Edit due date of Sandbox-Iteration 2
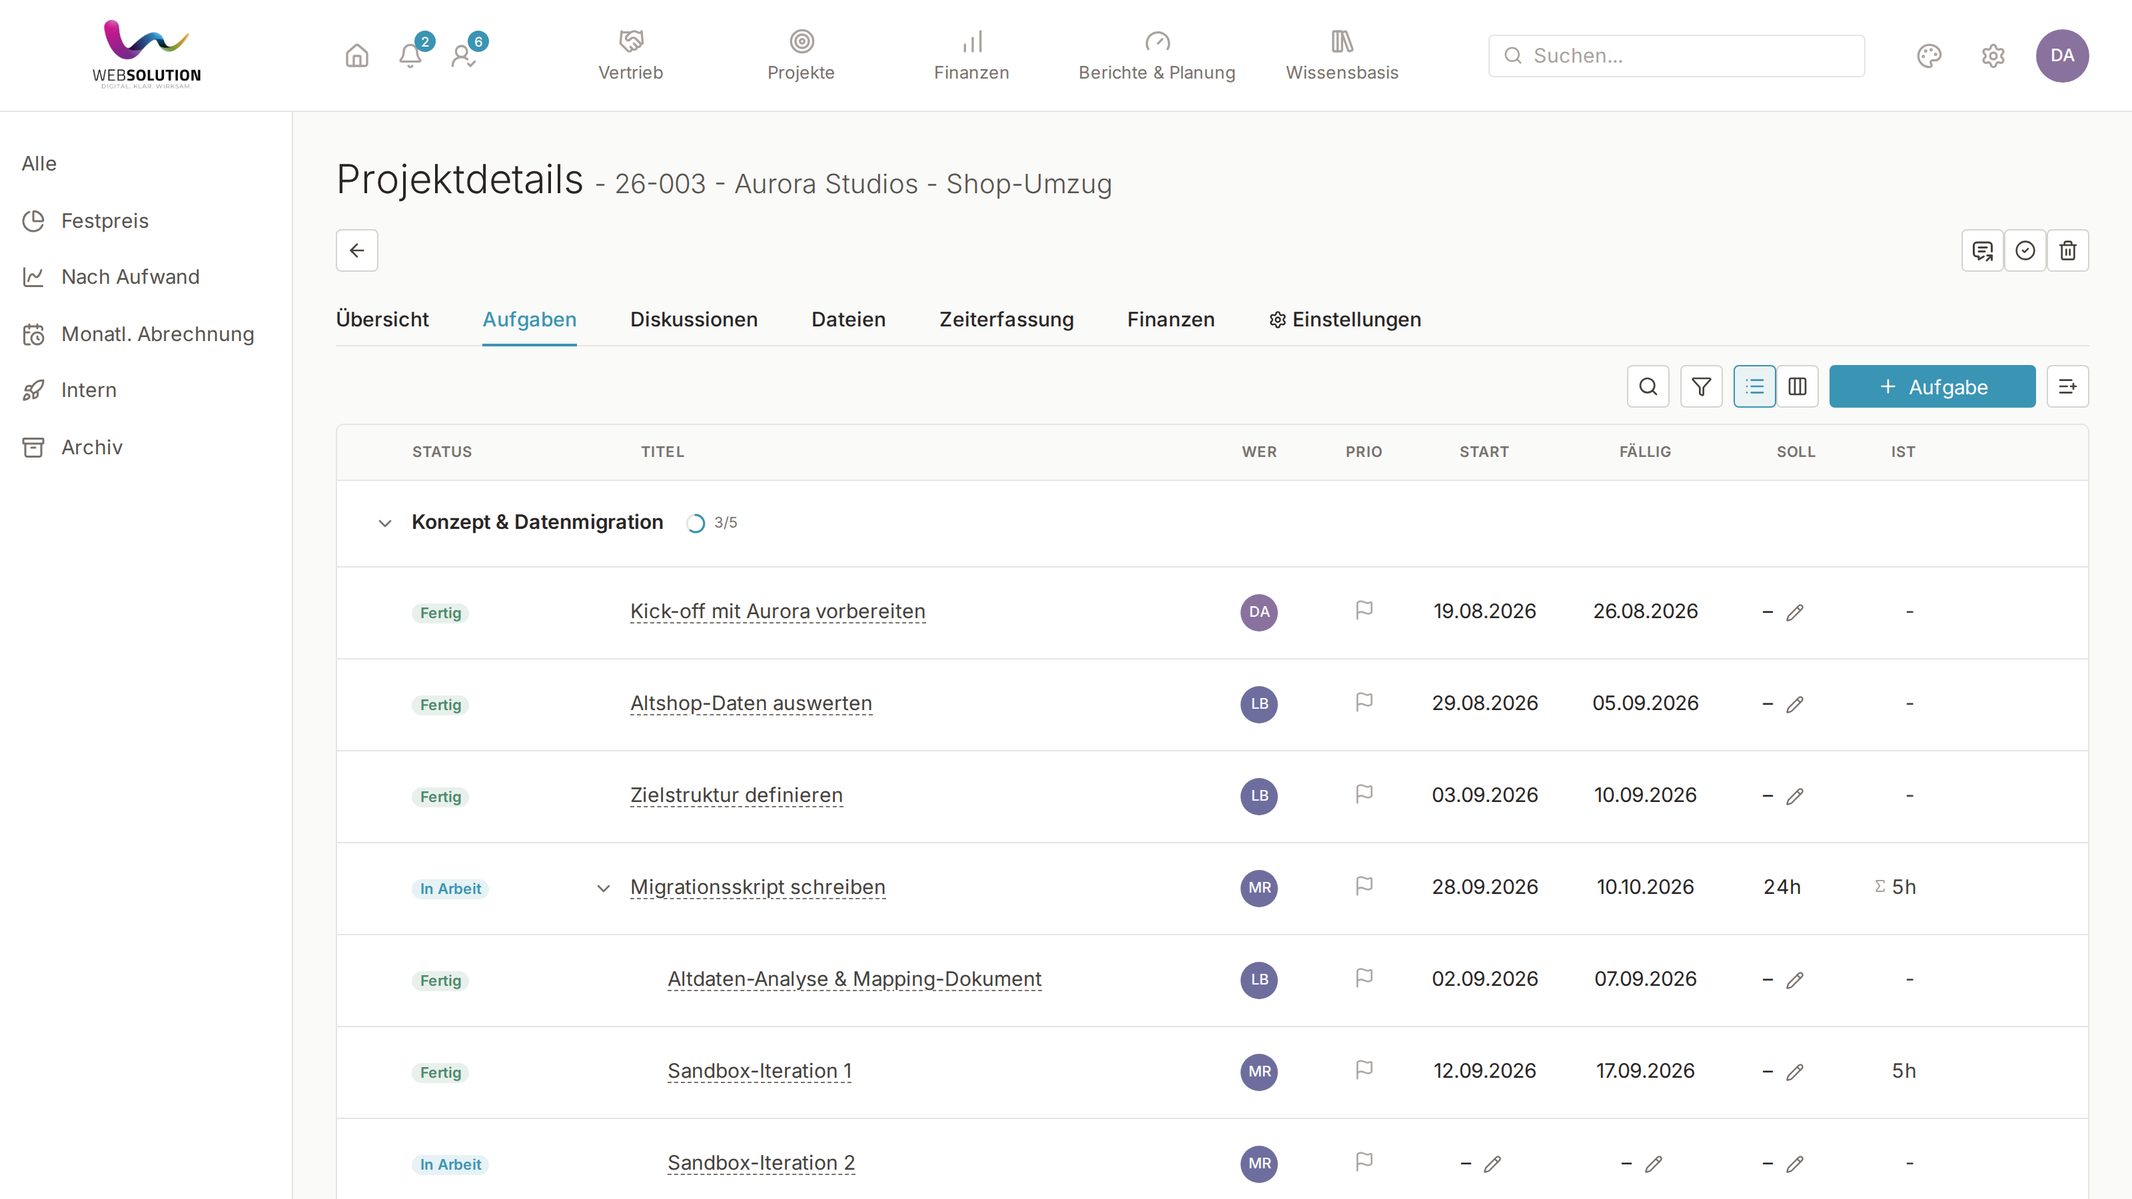 pos(1654,1164)
